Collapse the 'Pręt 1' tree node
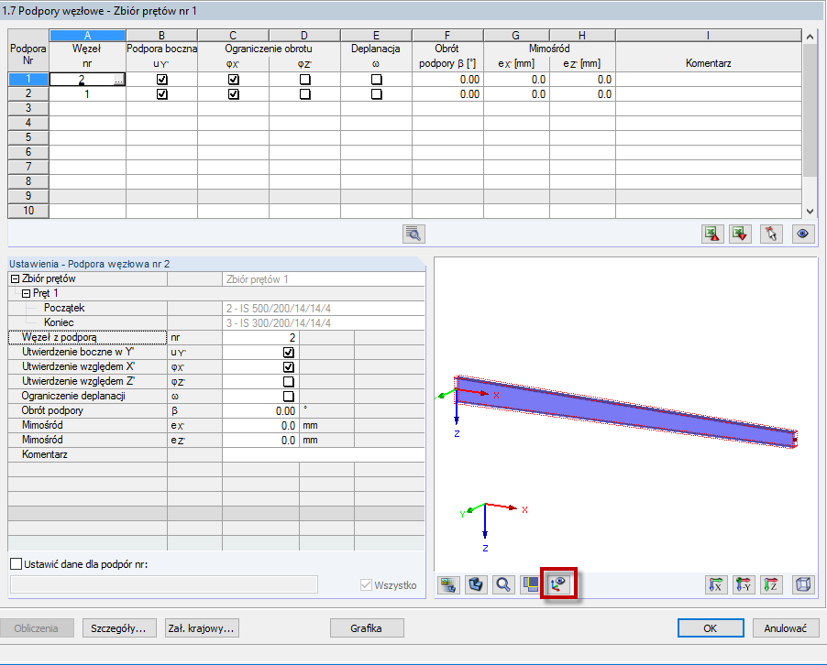The width and height of the screenshot is (827, 665). point(26,294)
